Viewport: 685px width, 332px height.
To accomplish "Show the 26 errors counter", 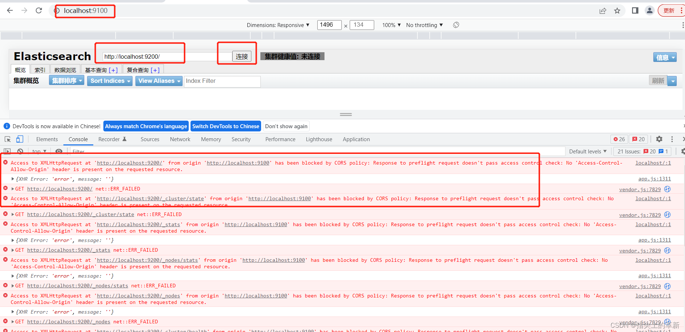I will click(619, 139).
